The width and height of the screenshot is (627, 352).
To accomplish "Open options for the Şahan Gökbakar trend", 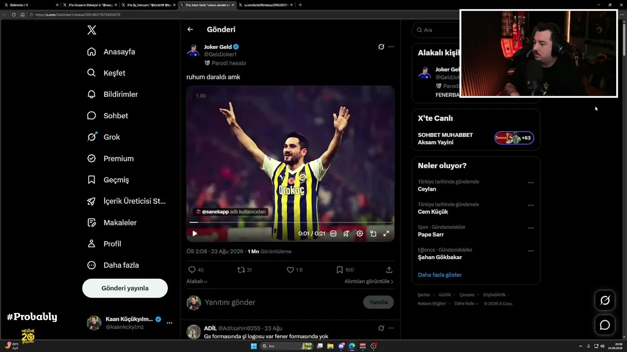I will (x=531, y=251).
